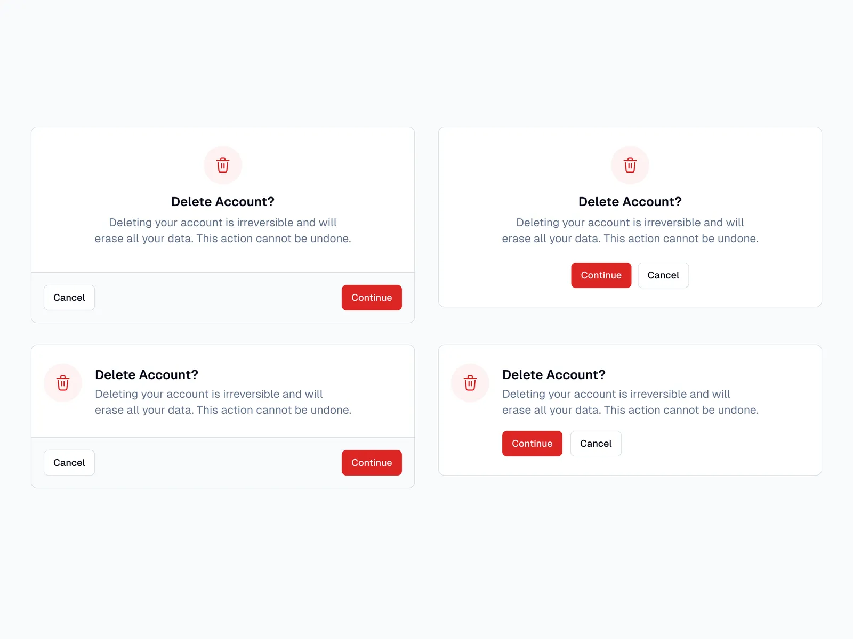Click the description text in centered footer card
Viewport: 853px width, 639px height.
[223, 231]
